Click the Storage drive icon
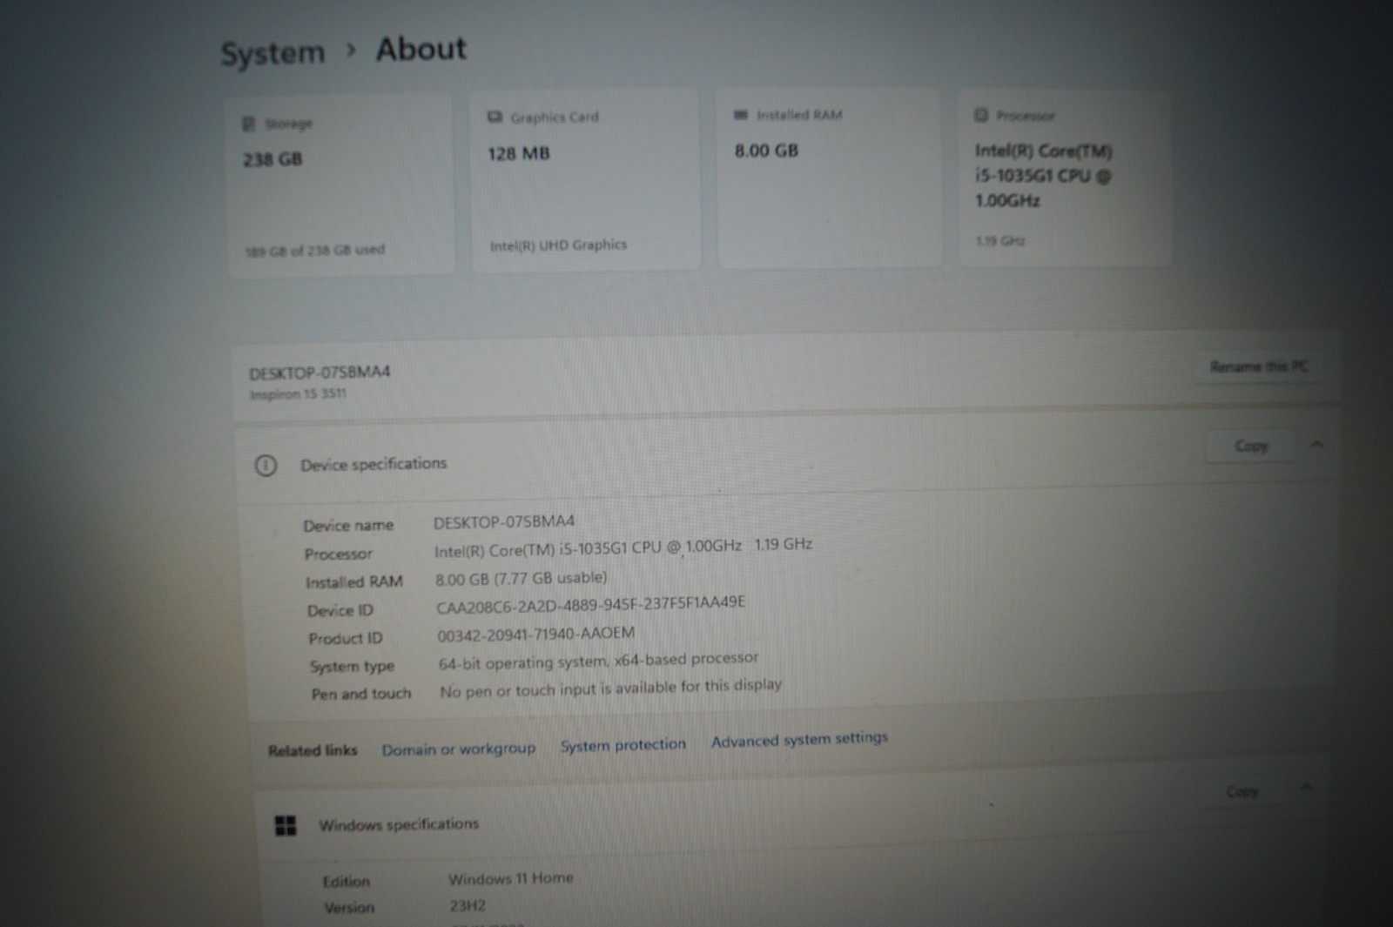Image resolution: width=1393 pixels, height=927 pixels. pyautogui.click(x=248, y=124)
